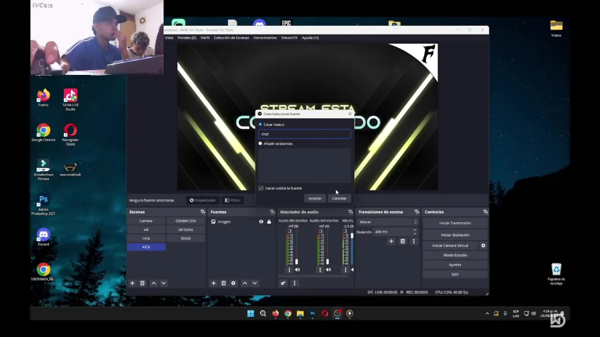Open Adobe Photoshop 2021 desktop icon
The image size is (600, 337).
[x=43, y=205]
